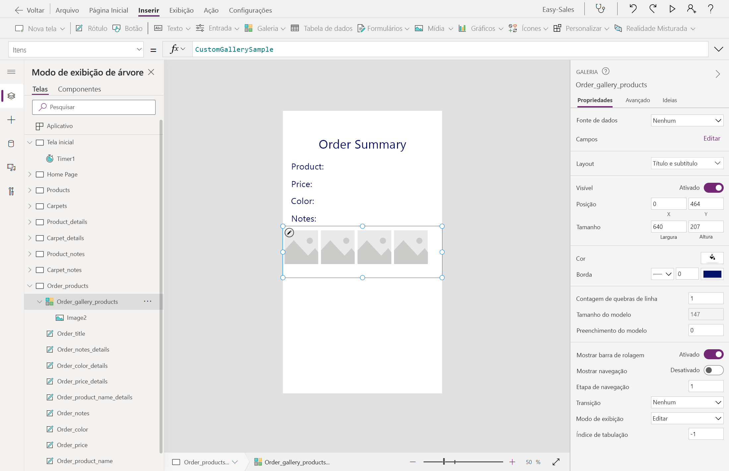Select the tree view layers icon

[x=11, y=96]
